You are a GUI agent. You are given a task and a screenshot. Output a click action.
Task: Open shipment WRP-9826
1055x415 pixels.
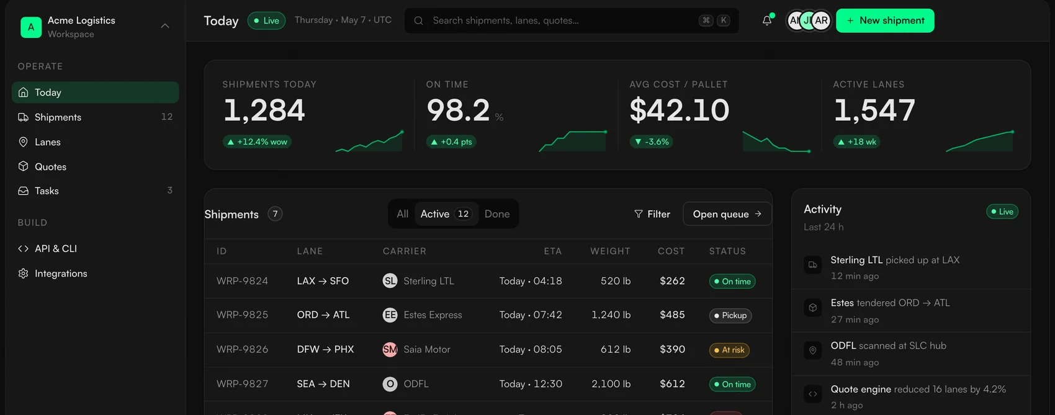pos(242,350)
